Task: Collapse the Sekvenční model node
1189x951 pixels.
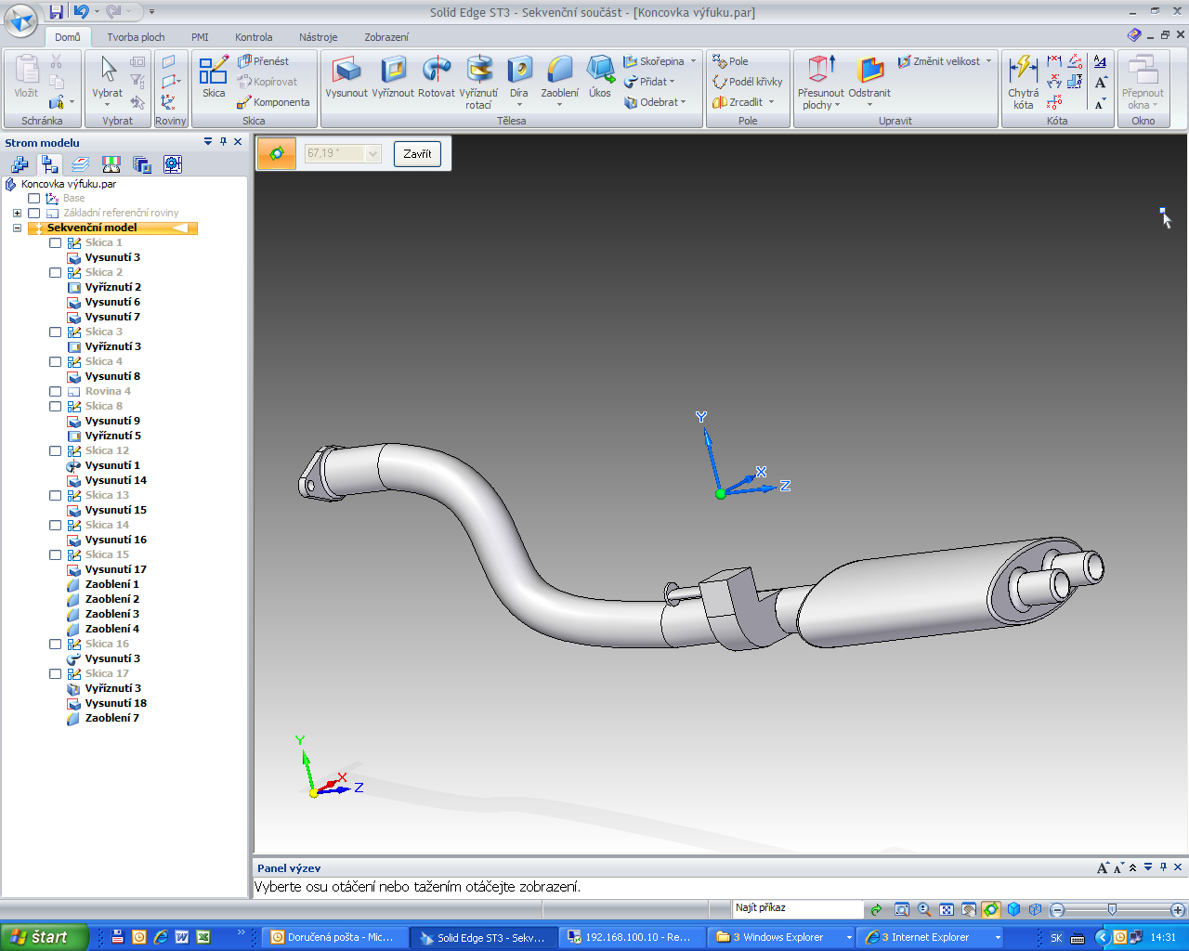Action: point(17,228)
